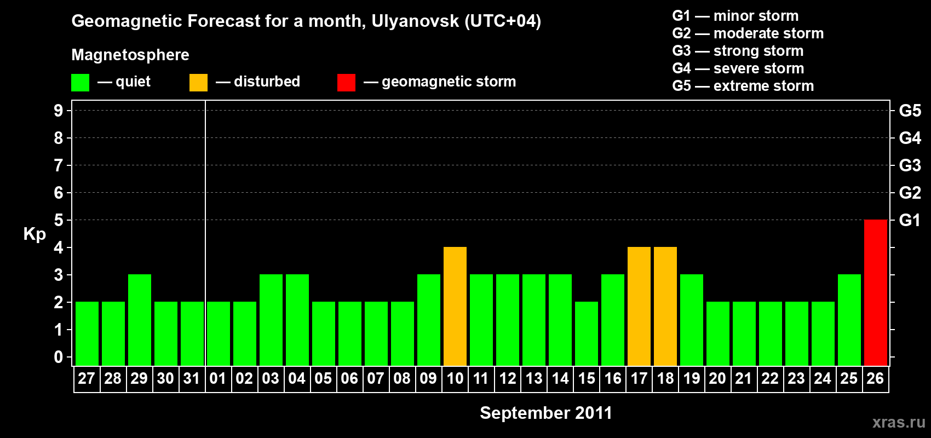Select date cell 26 on the axis
Screen dimensions: 931x438
coord(875,379)
